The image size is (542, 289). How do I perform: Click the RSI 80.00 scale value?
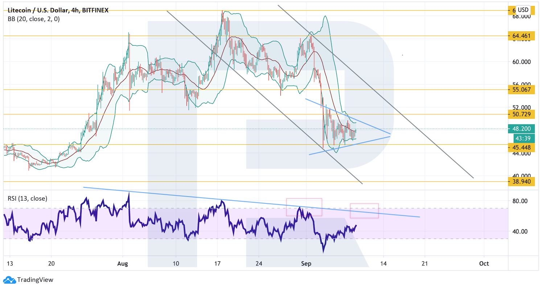click(x=520, y=201)
